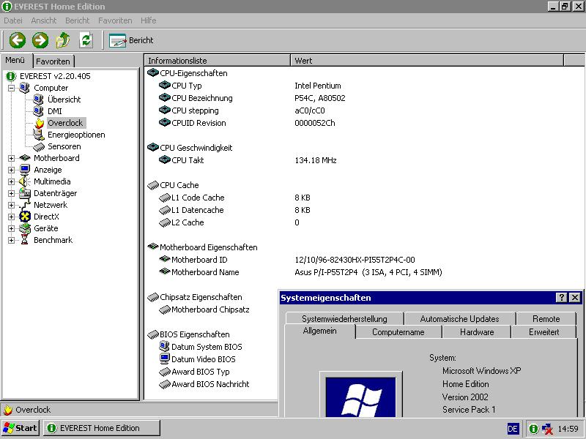Select the Sensoren tree item
586x439 pixels.
click(x=64, y=146)
